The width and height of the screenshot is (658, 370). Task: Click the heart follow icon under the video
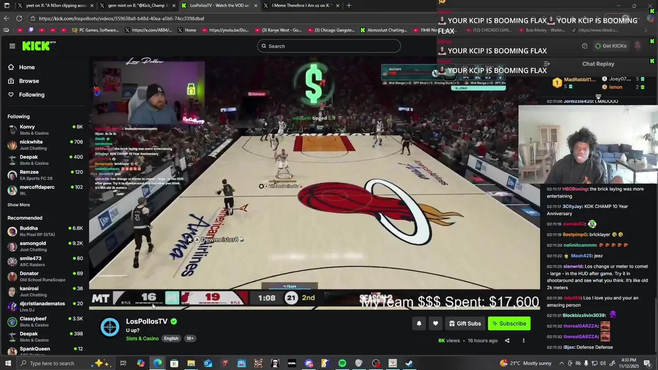(x=435, y=323)
